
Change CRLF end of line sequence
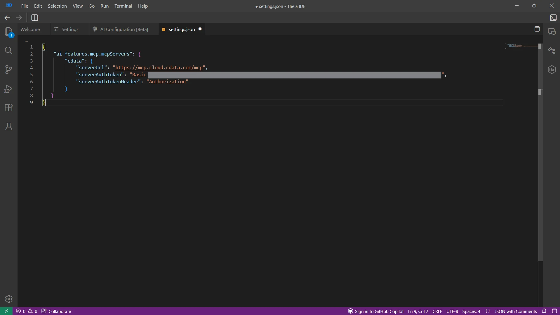pos(437,311)
